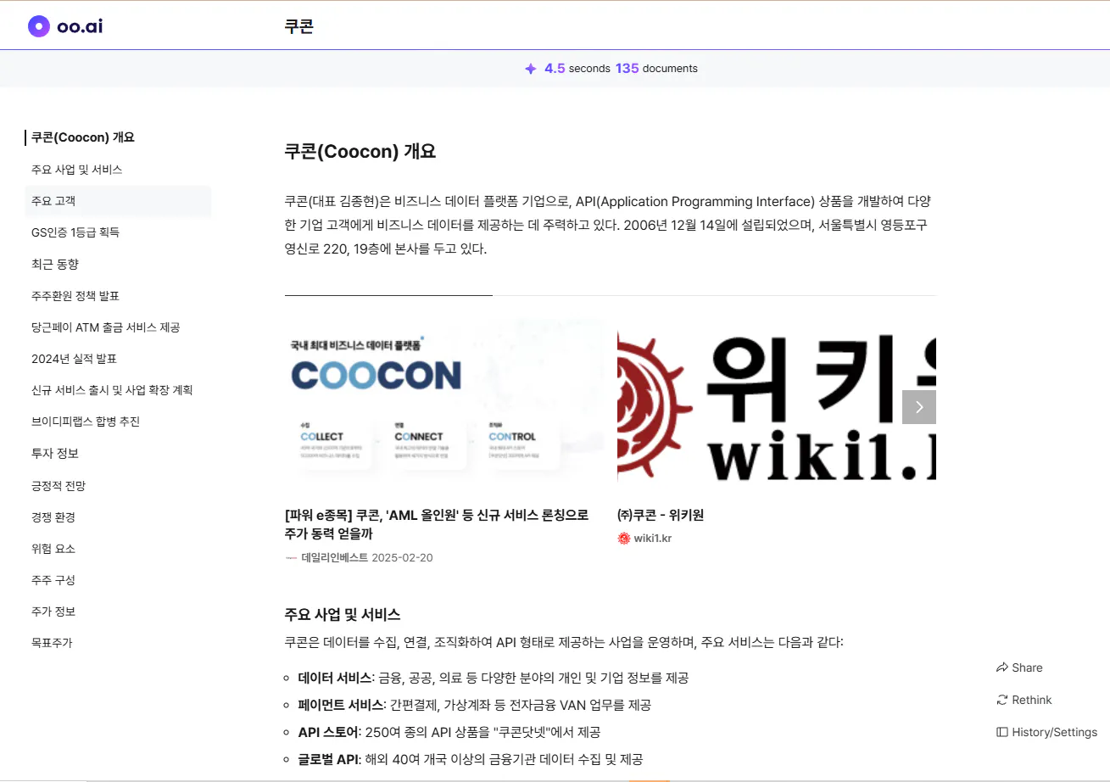Click the '135 documents' stat text
The width and height of the screenshot is (1110, 782).
click(x=656, y=69)
